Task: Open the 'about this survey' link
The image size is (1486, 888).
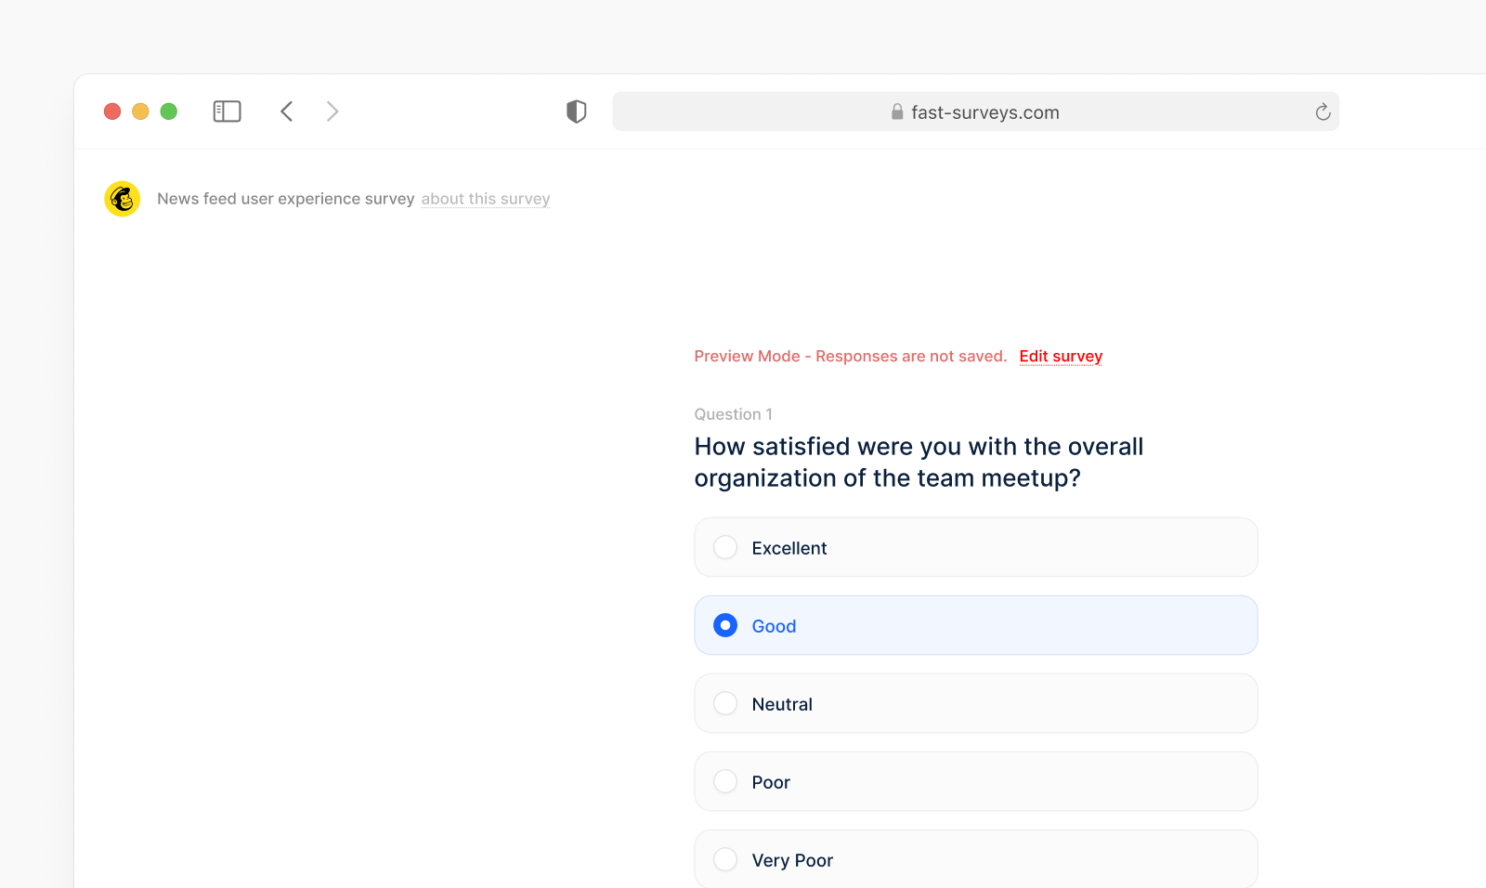Action: pyautogui.click(x=486, y=199)
